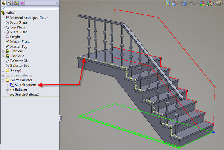Click the Edit Appearance color ball icon
224x150 pixels.
(202, 4)
